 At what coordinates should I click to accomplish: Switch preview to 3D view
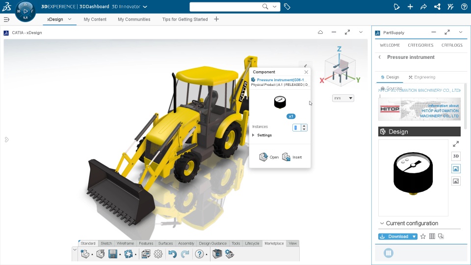(x=456, y=156)
